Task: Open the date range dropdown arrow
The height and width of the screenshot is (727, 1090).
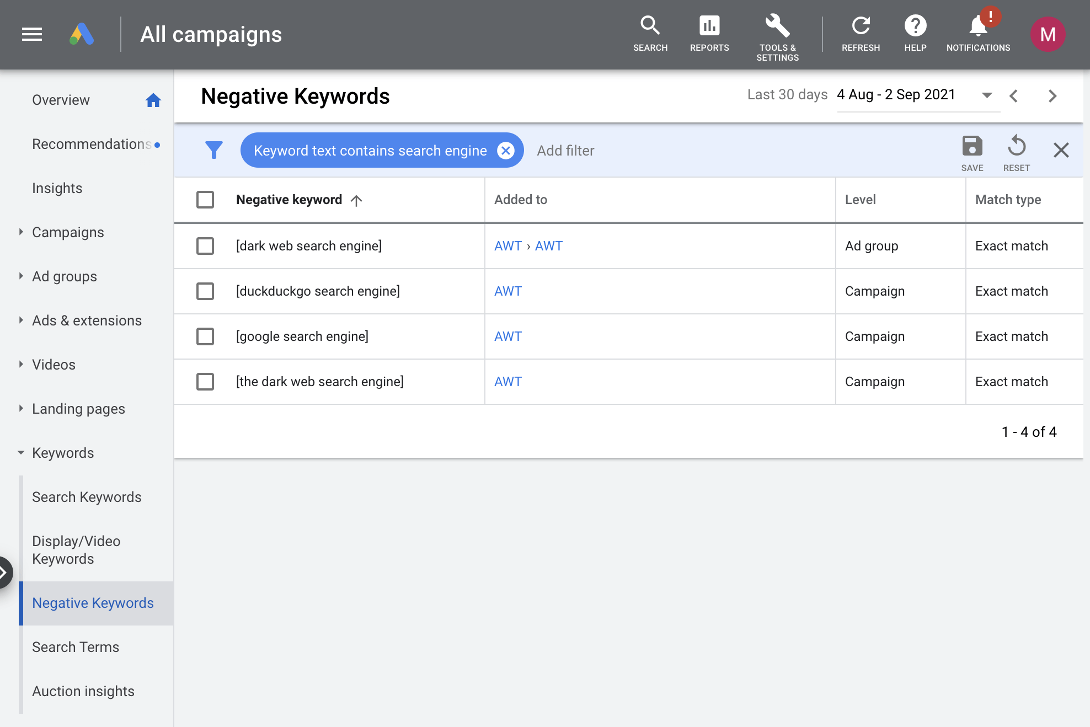Action: 987,95
